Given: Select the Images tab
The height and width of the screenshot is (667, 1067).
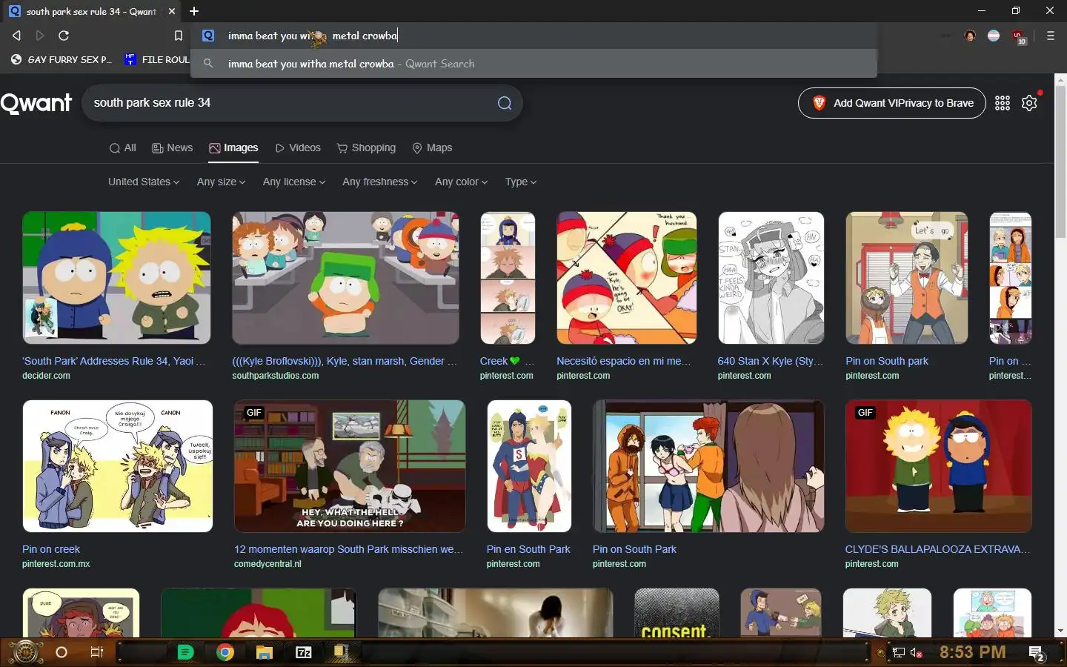Looking at the screenshot, I should [x=233, y=147].
